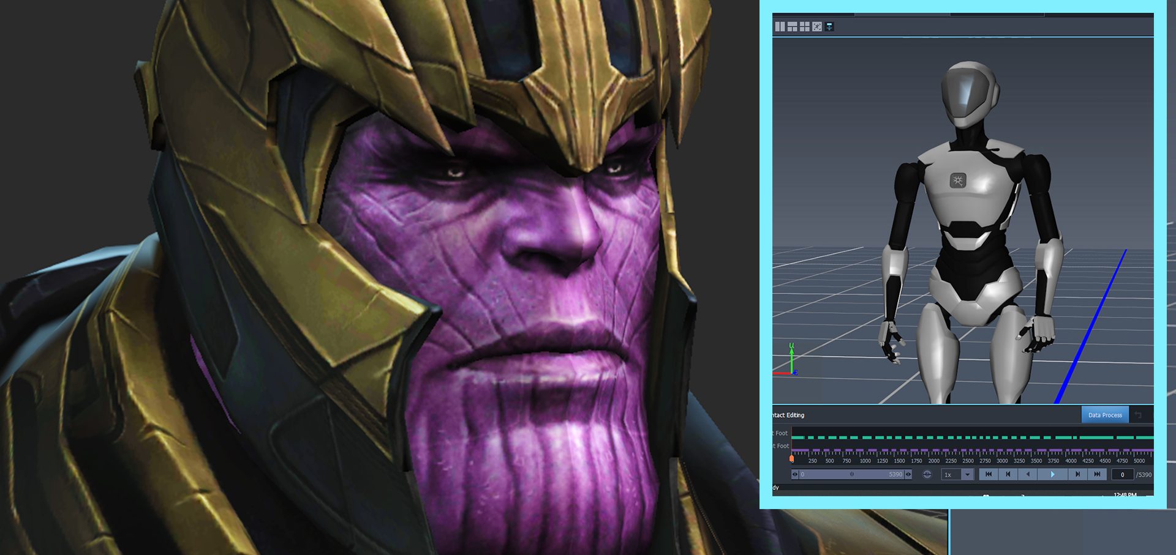1176x555 pixels.
Task: Click the orange playhead marker on the timeline
Action: pos(791,458)
